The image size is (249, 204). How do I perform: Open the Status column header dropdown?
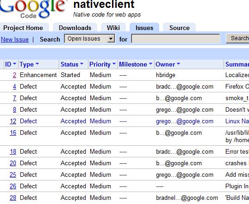pyautogui.click(x=72, y=64)
